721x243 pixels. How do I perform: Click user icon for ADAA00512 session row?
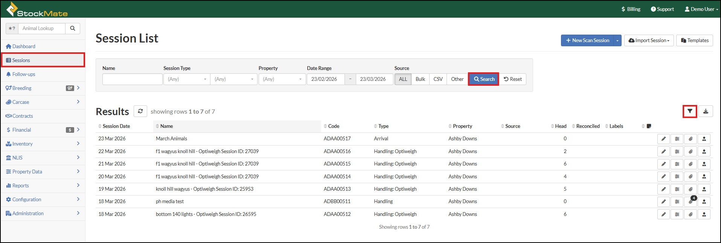pyautogui.click(x=704, y=214)
